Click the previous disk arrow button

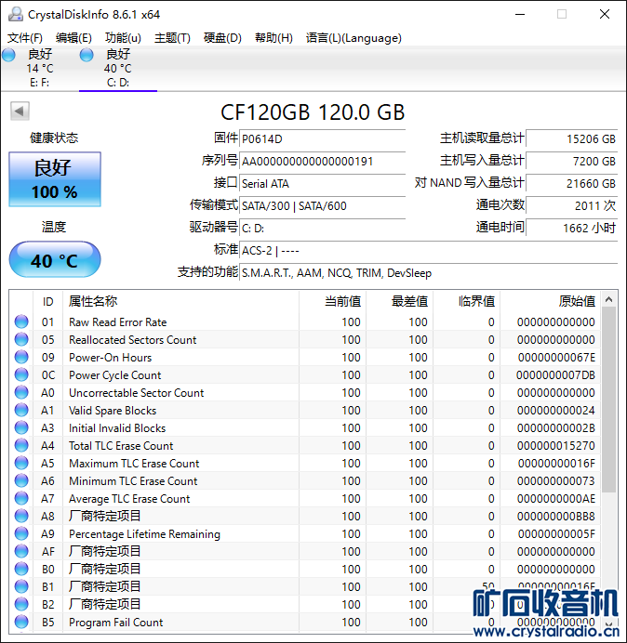coord(20,111)
